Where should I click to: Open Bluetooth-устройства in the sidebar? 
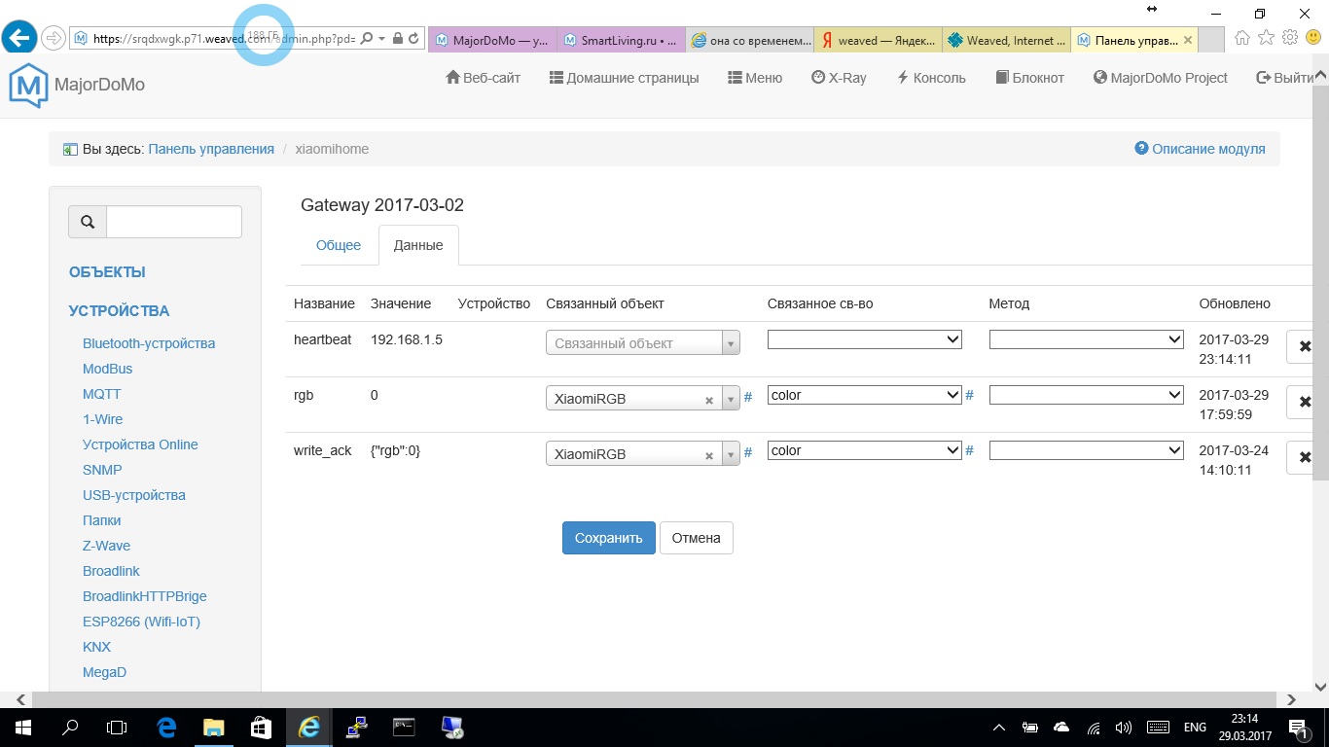149,343
